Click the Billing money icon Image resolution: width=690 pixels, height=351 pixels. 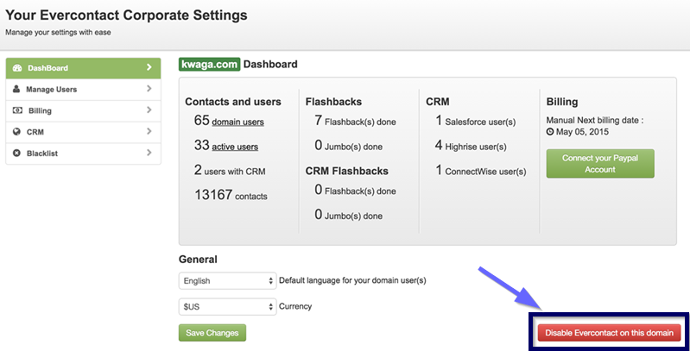click(16, 110)
